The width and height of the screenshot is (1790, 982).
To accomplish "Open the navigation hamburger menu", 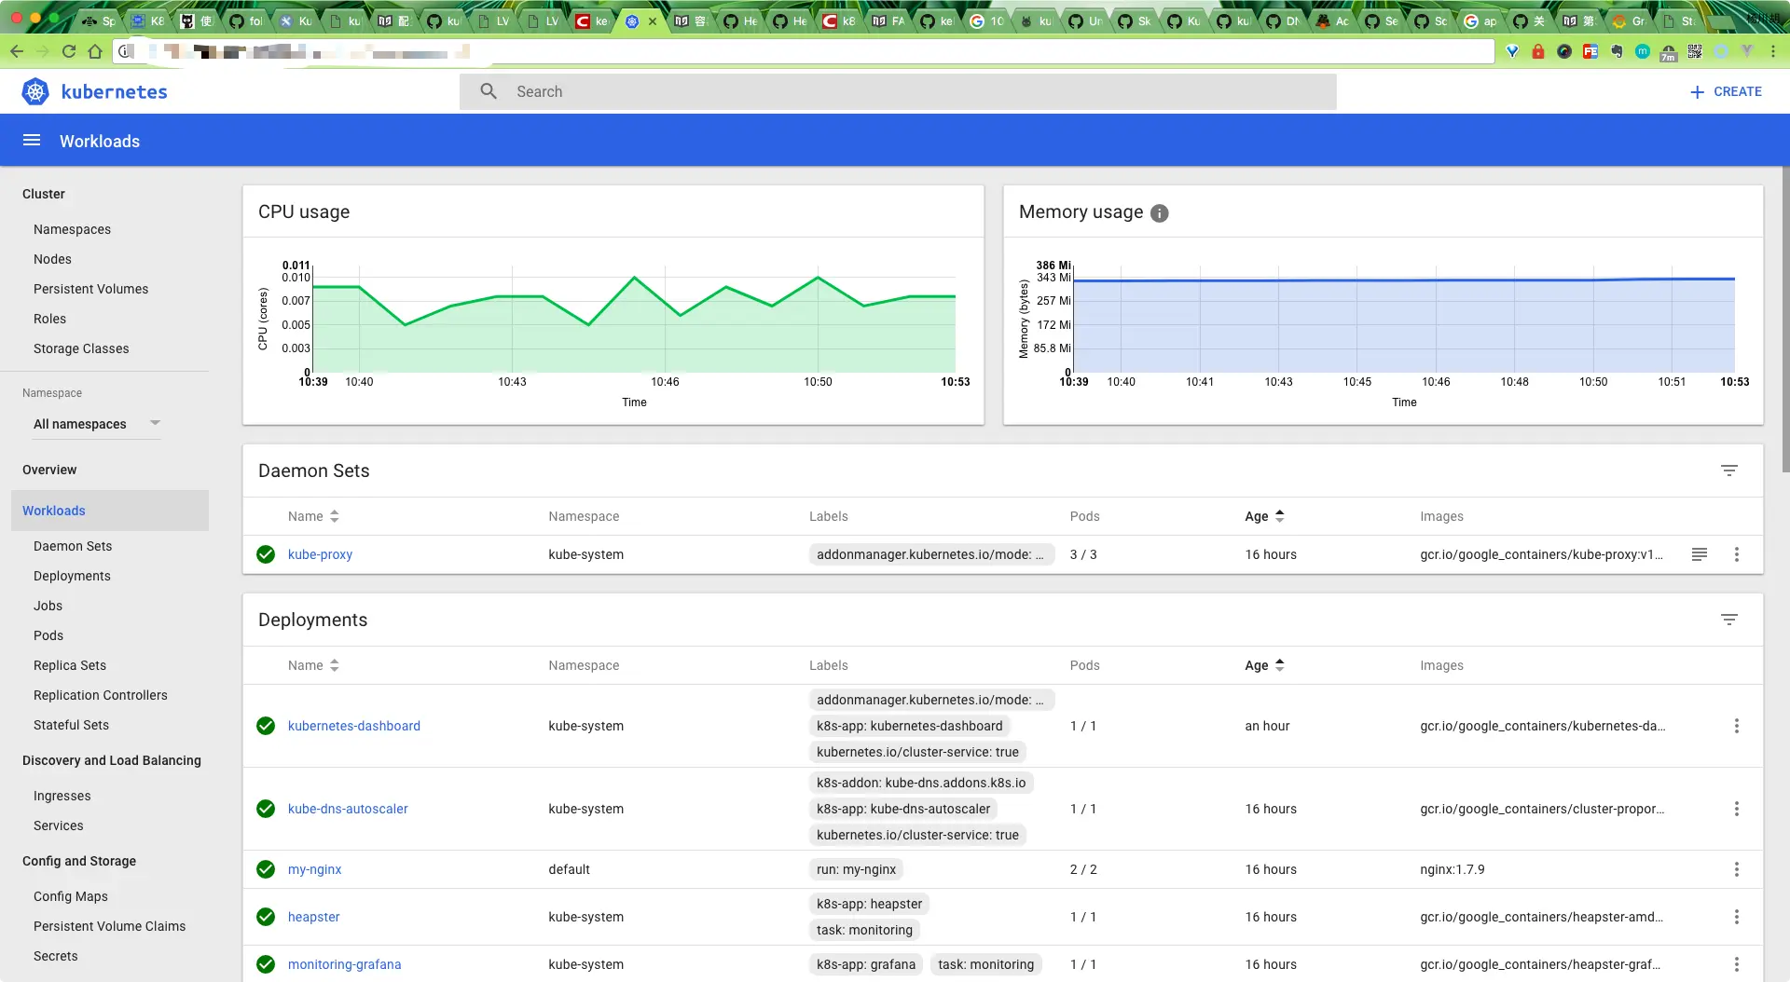I will 32,141.
